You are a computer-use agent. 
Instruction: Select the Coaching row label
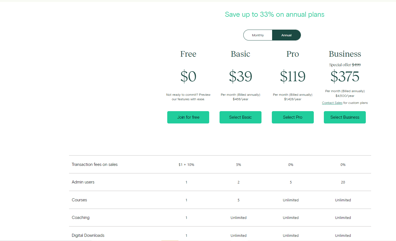coord(81,218)
